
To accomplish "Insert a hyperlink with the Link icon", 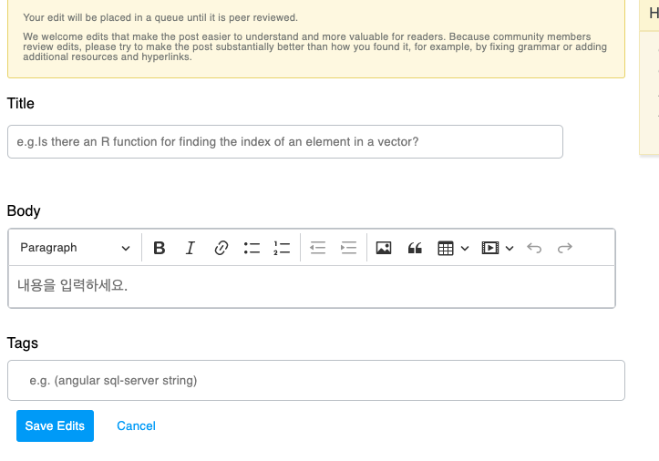I will (221, 248).
